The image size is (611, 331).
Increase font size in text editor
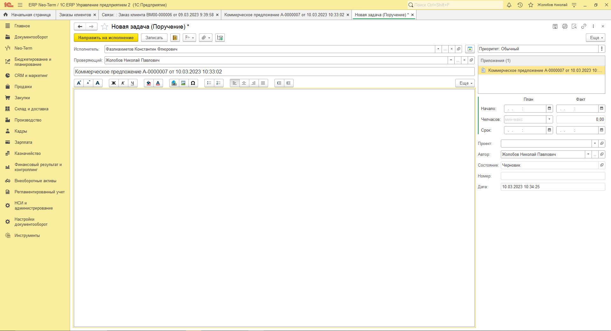tap(79, 83)
